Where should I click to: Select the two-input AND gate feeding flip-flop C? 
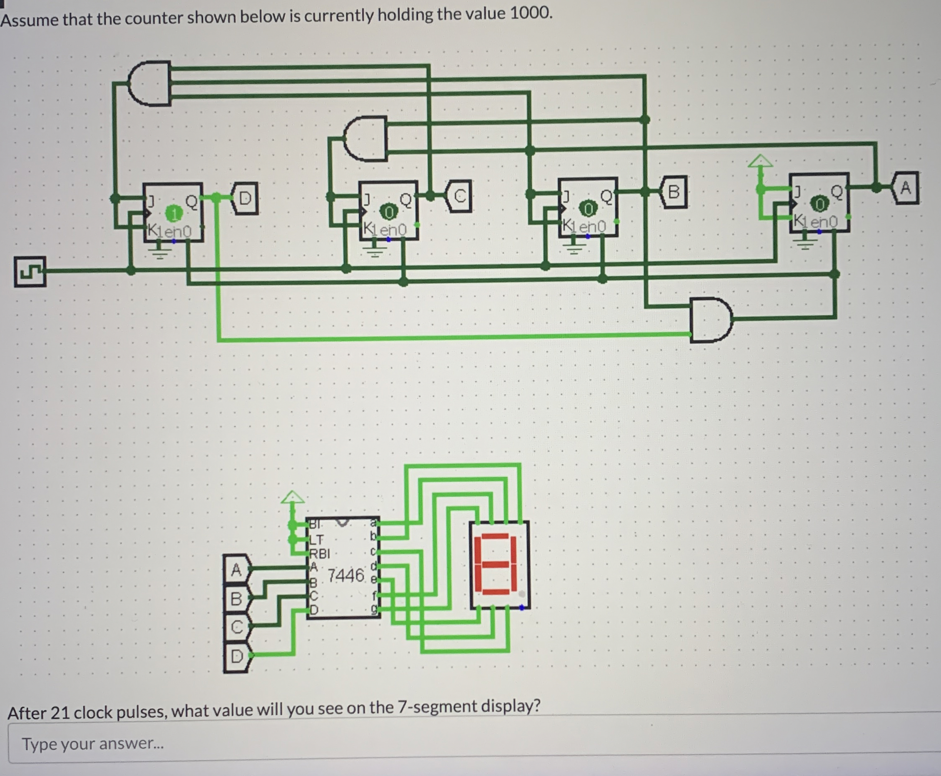point(366,139)
